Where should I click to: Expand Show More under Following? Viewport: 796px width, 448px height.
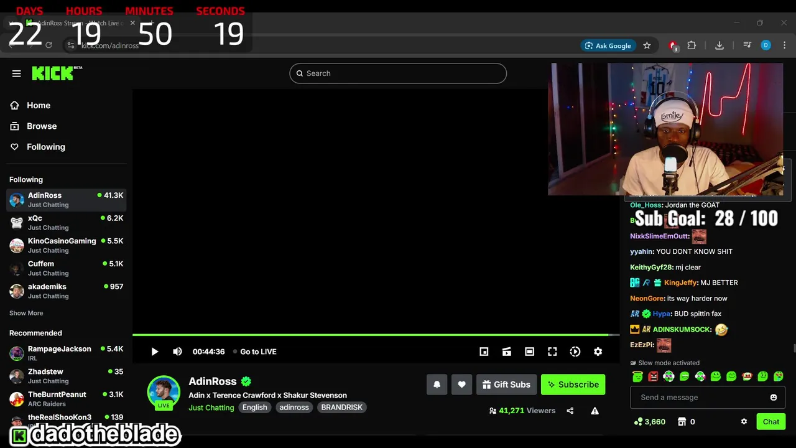[x=26, y=313]
